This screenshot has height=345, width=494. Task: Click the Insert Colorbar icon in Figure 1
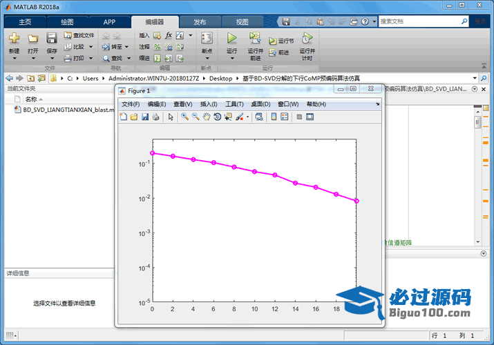coord(274,117)
